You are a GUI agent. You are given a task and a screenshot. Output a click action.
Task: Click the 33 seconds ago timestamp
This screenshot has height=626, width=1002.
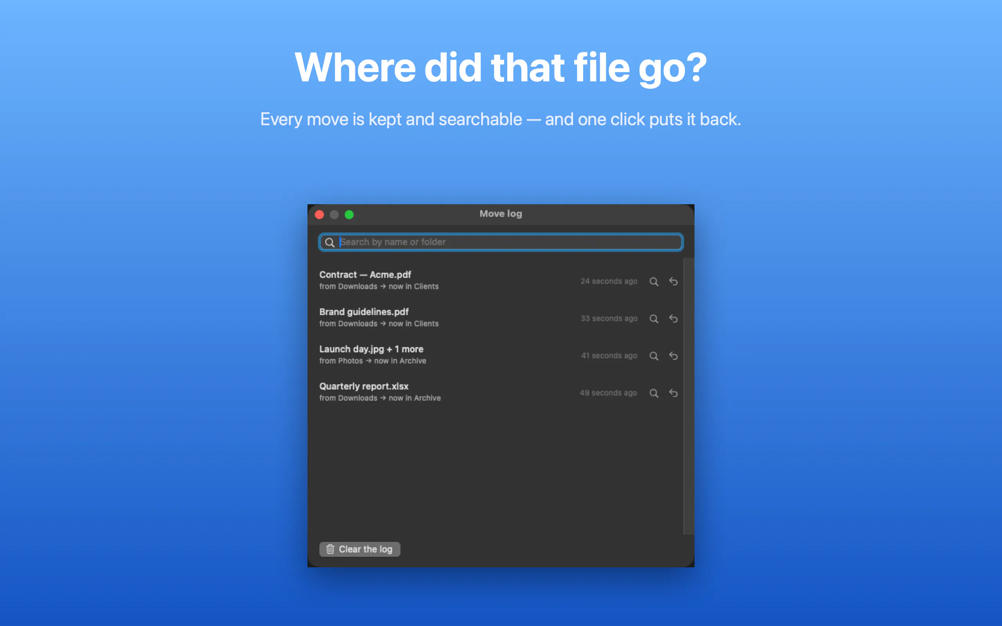pos(609,318)
